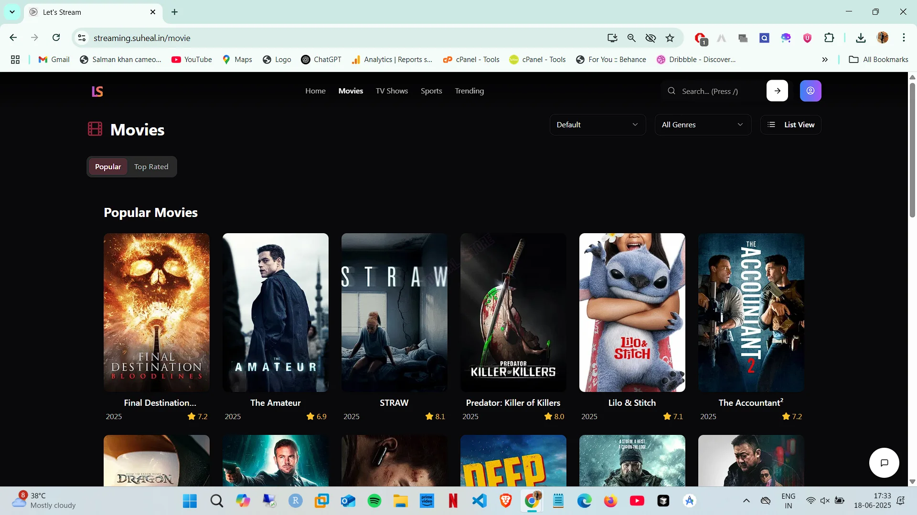
Task: Open All Bookmarks folder
Action: click(878, 60)
